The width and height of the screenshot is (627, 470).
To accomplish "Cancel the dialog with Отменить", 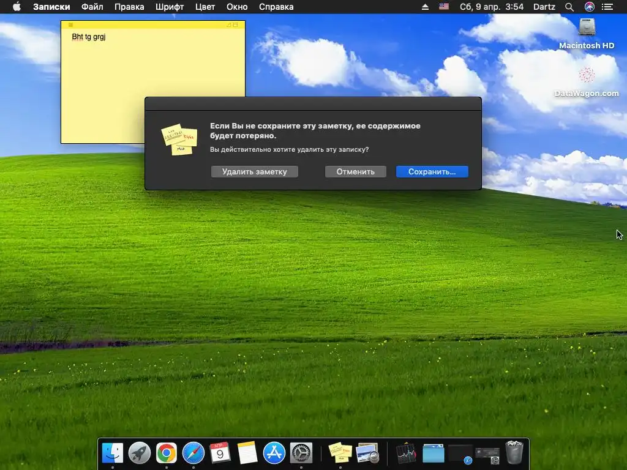I will coord(356,171).
